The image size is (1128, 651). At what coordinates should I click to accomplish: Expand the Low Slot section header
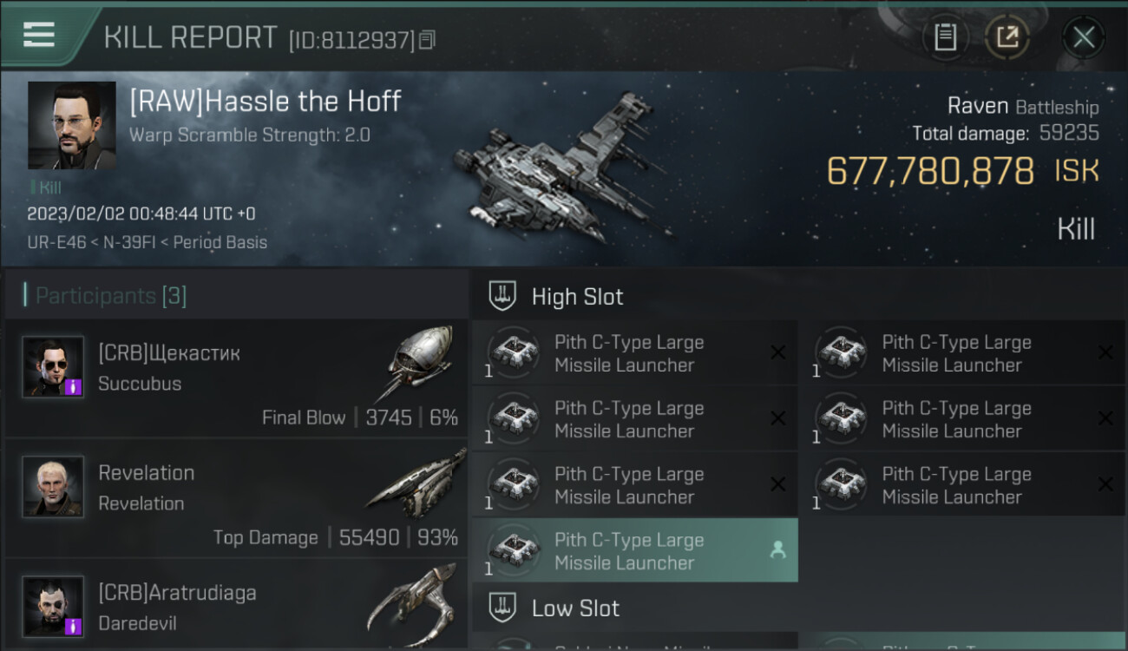click(575, 608)
